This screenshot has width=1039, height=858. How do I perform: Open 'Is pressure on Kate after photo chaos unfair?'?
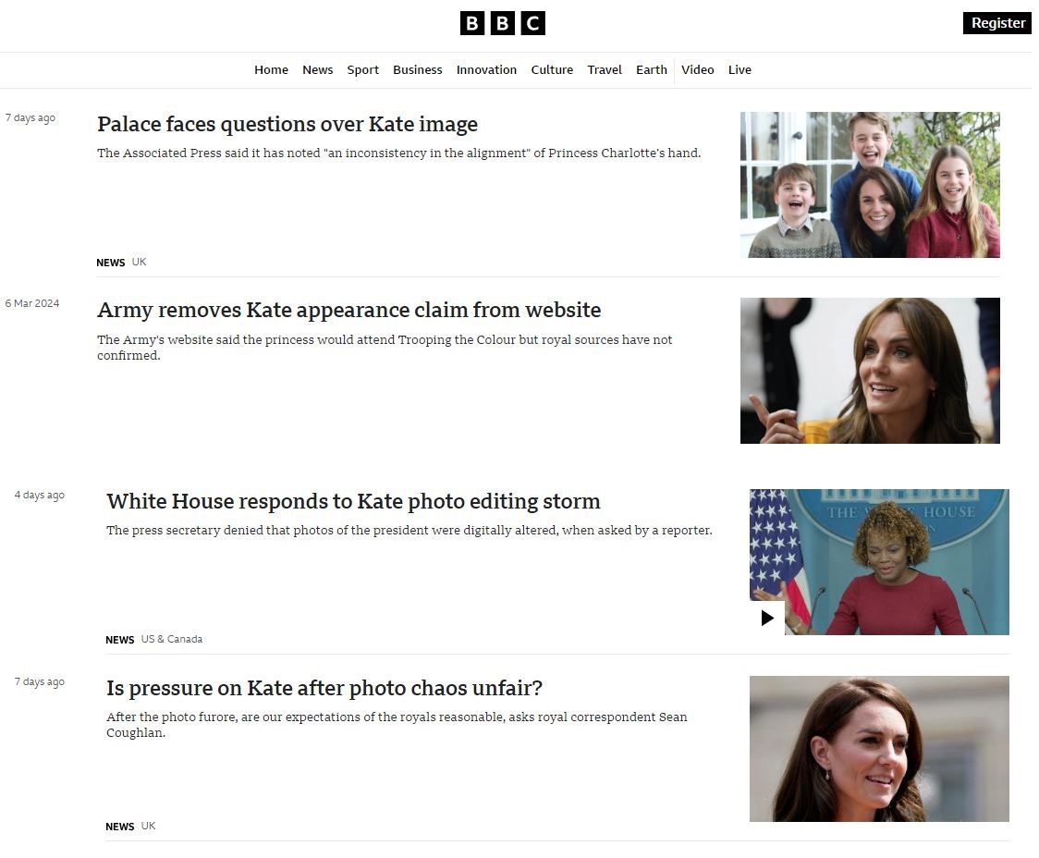coord(324,688)
